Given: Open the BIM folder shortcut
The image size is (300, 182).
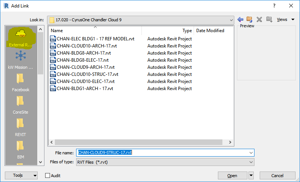Looking at the screenshot, I should tap(21, 150).
